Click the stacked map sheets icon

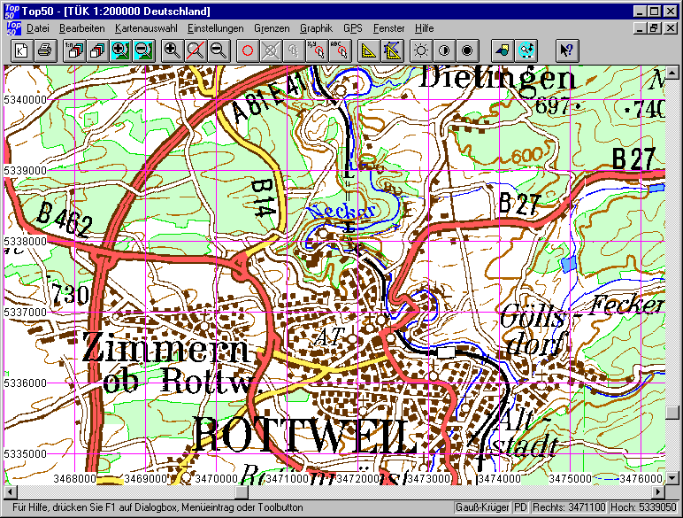(97, 50)
